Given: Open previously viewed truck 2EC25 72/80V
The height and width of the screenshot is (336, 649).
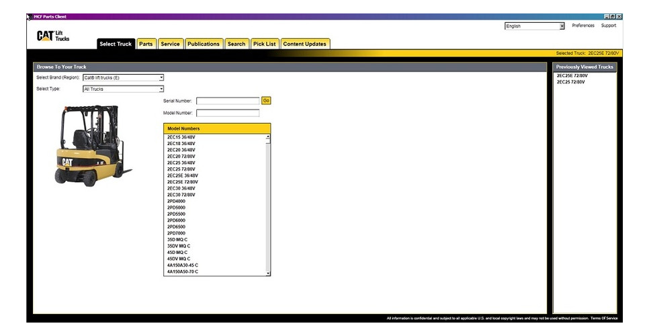Looking at the screenshot, I should click(x=571, y=82).
